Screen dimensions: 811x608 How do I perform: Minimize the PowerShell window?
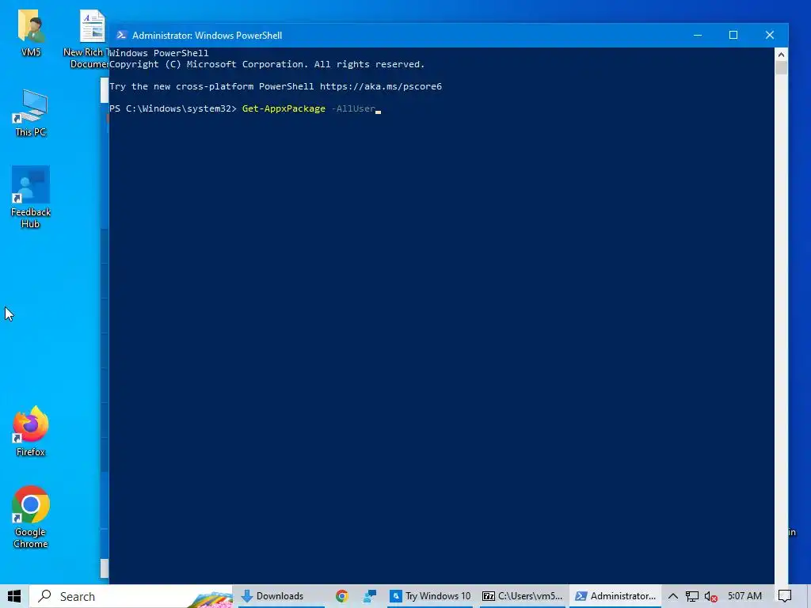pyautogui.click(x=698, y=35)
